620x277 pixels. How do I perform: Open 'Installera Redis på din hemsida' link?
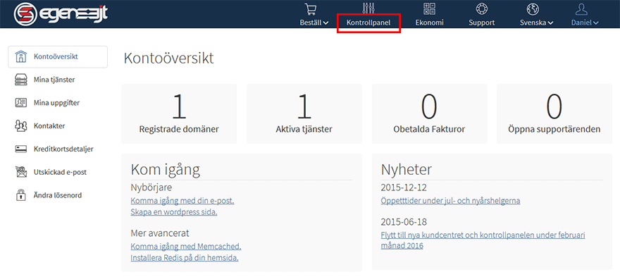tap(185, 258)
